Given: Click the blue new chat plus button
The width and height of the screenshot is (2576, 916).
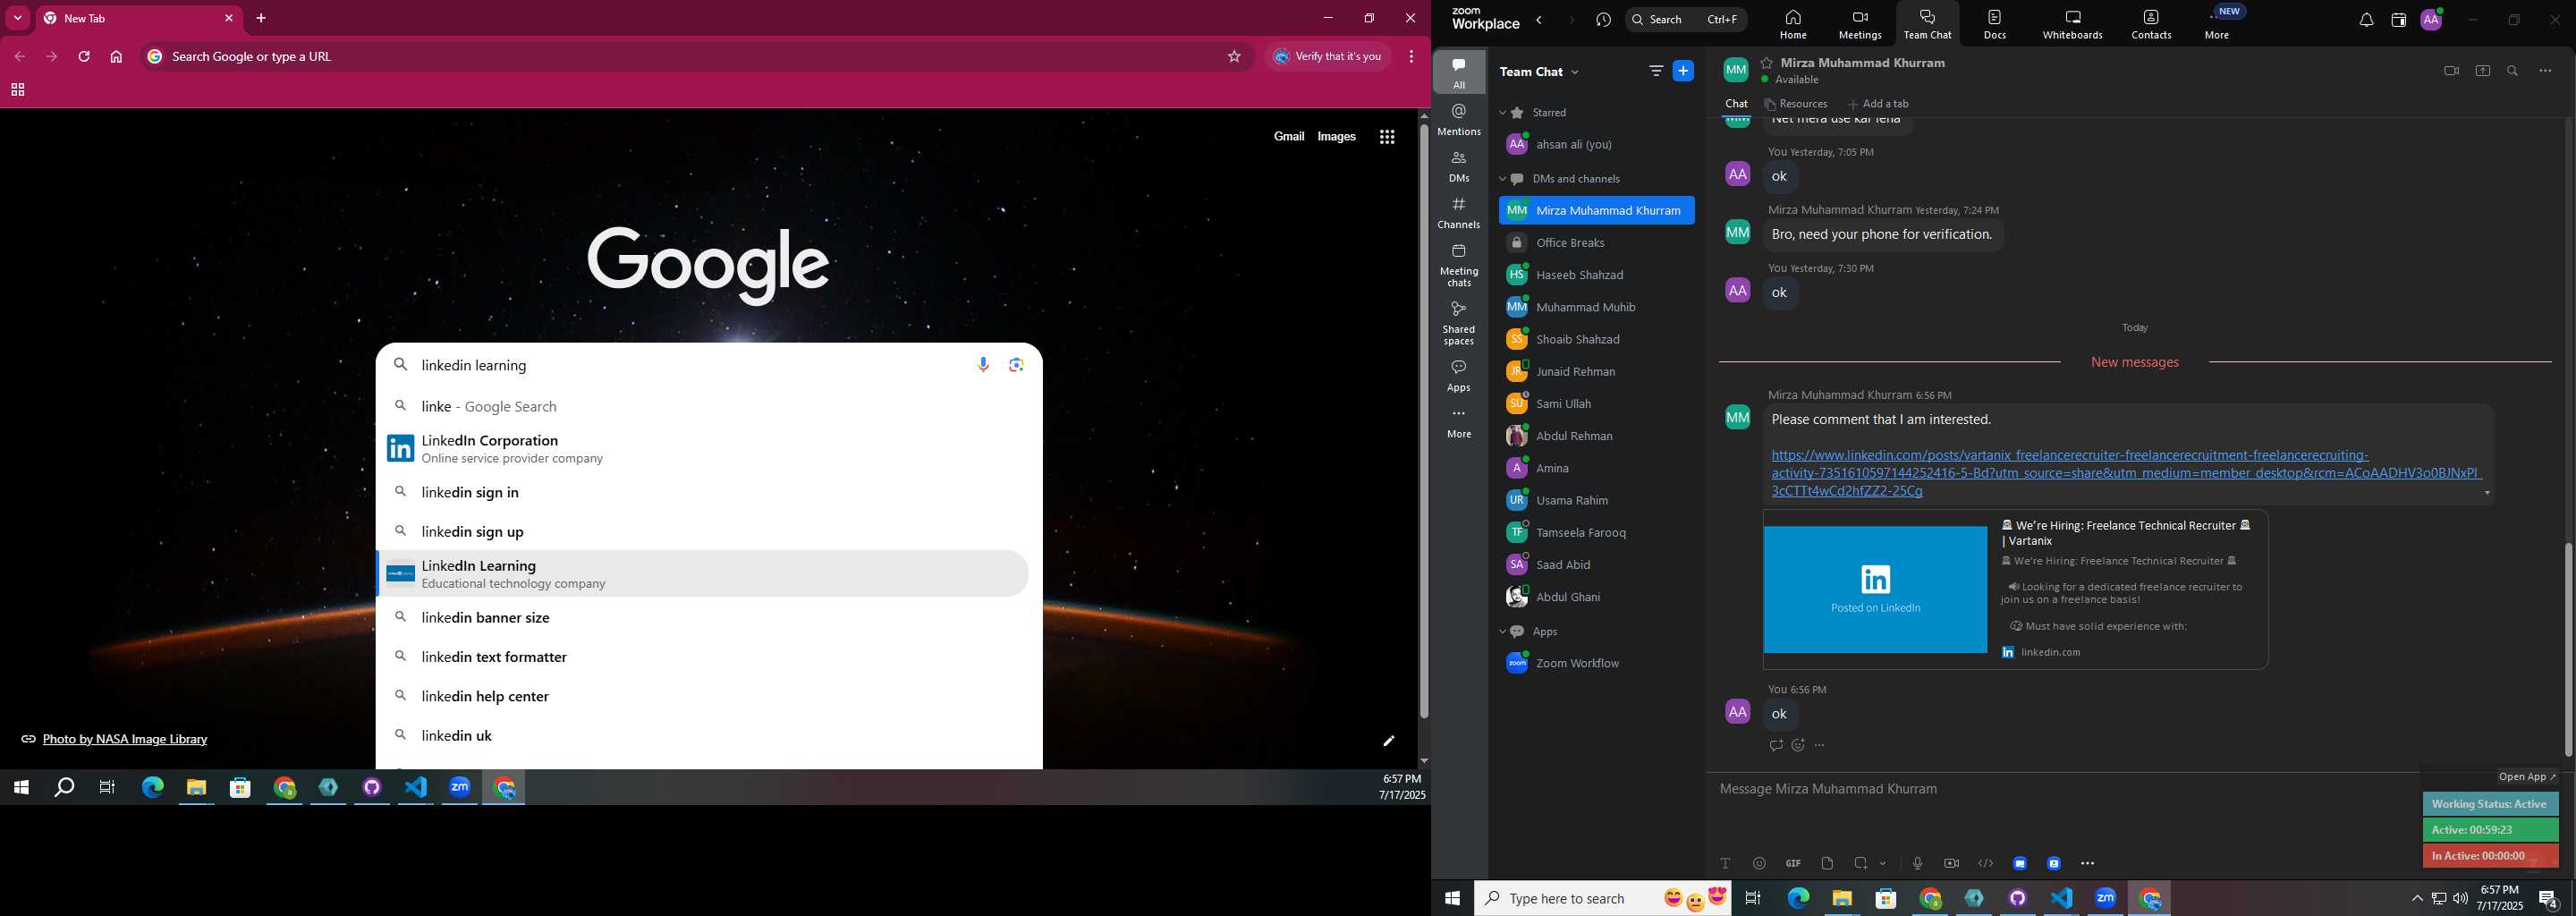Looking at the screenshot, I should (x=1684, y=71).
